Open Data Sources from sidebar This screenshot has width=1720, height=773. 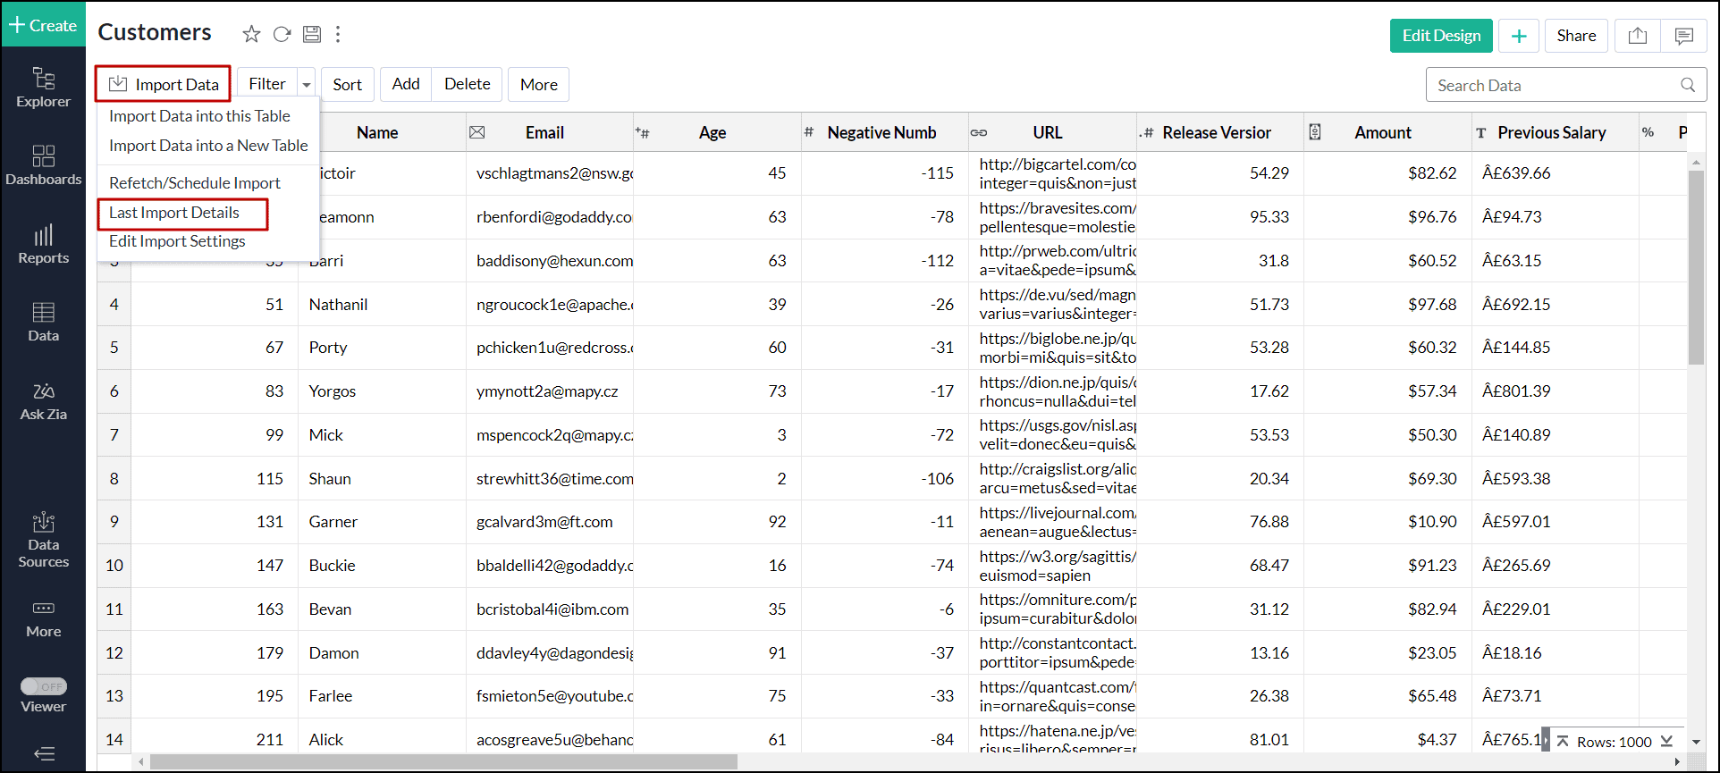(x=43, y=540)
